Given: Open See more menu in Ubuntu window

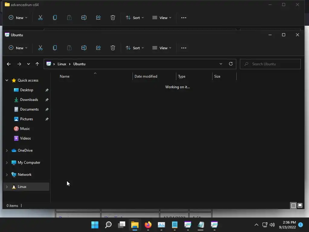Looking at the screenshot, I should 184,48.
